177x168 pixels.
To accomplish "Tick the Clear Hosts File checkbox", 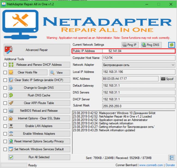I will pos(5,72).
